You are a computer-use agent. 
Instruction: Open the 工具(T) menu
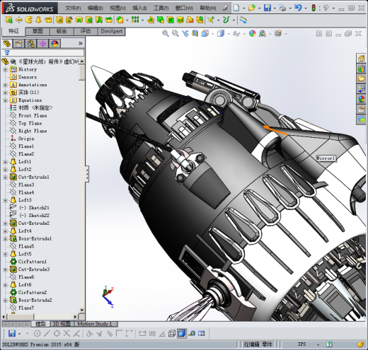coord(161,8)
